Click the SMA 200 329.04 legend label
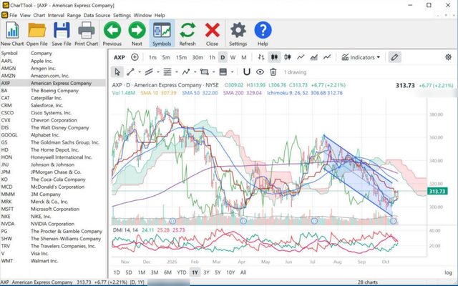 pos(242,93)
